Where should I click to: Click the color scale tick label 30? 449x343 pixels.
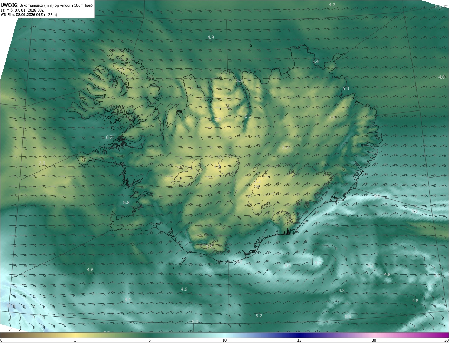point(374,340)
